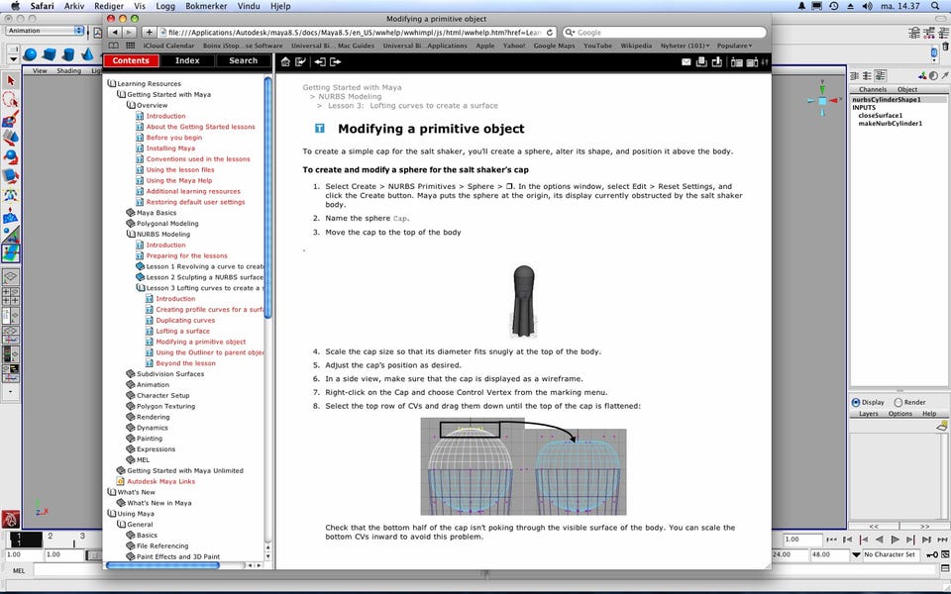The image size is (951, 594).
Task: Click the volume icon in the menu bar
Action: coord(868,6)
